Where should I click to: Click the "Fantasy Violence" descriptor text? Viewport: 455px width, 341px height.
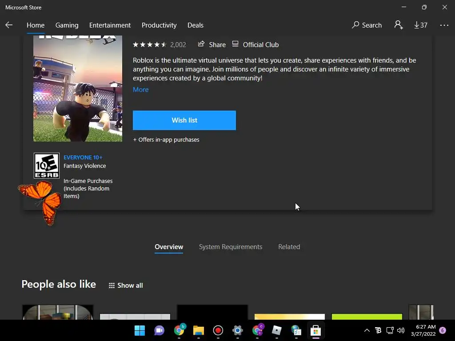(85, 166)
